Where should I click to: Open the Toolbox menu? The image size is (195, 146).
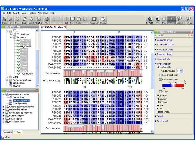coord(32,13)
